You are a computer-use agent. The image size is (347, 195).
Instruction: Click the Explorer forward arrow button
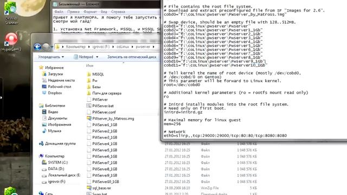coord(46,47)
